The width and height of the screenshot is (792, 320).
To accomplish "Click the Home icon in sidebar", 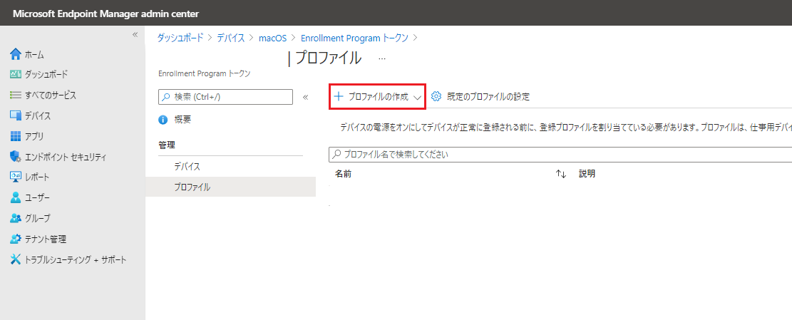I will pyautogui.click(x=16, y=54).
